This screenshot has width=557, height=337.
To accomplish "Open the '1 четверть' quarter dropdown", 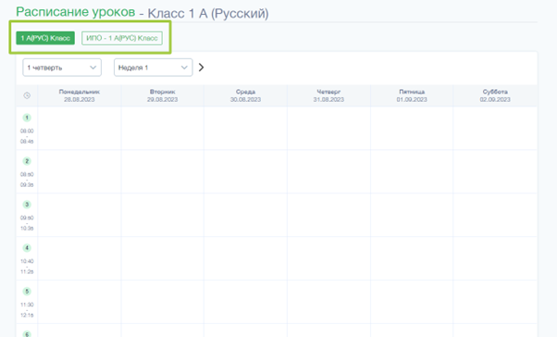I will pos(62,68).
